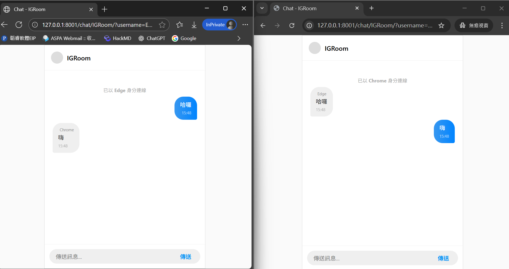Screen dimensions: 509x269
Task: Click Edge's refresh page icon
Action: [19, 25]
